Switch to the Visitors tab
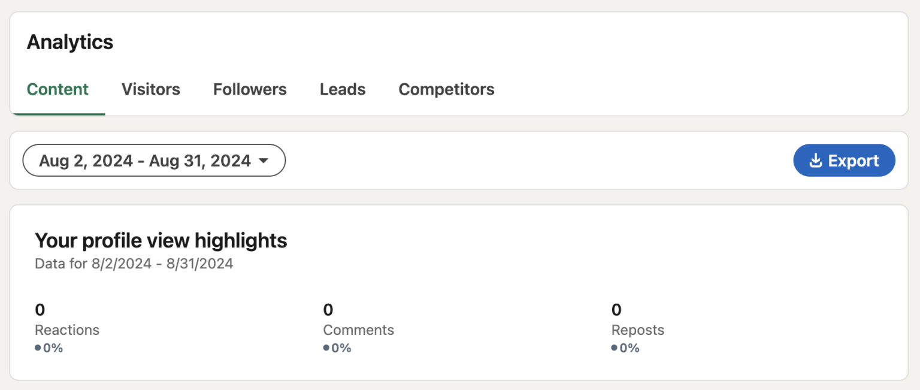Image resolution: width=920 pixels, height=390 pixels. point(150,89)
